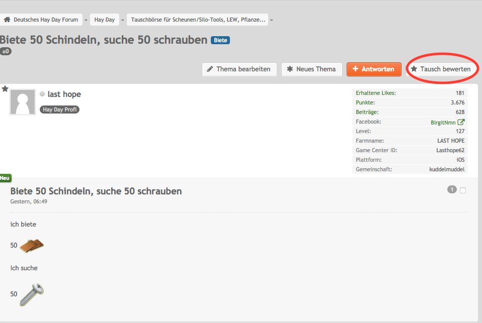Open Deutsches Hay Day Forum breadcrumb
Screen dimensions: 482x323
click(x=46, y=20)
